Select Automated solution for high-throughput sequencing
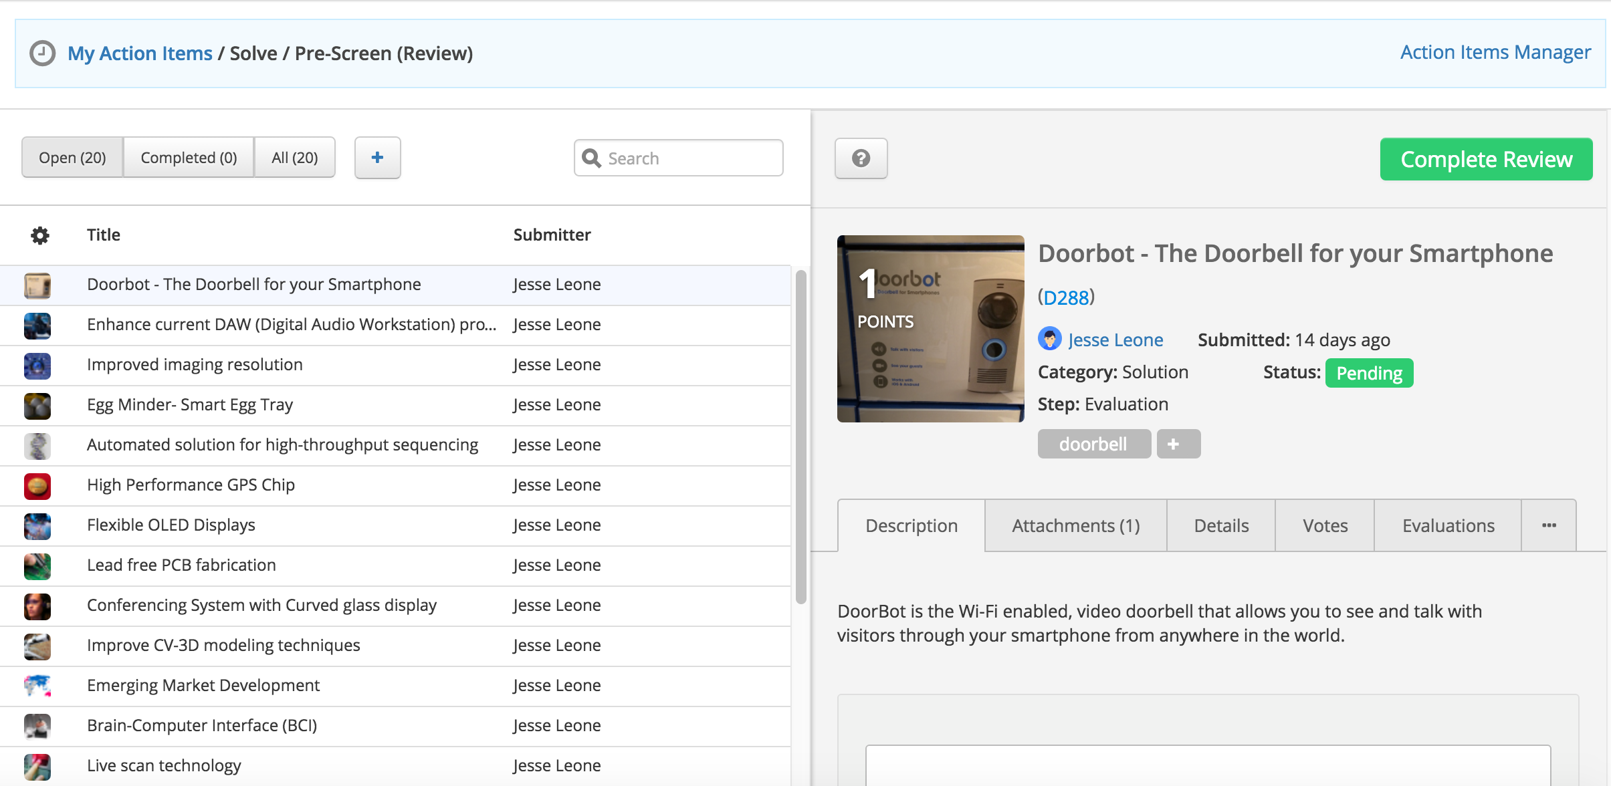Screen dimensions: 1611x786 click(282, 444)
